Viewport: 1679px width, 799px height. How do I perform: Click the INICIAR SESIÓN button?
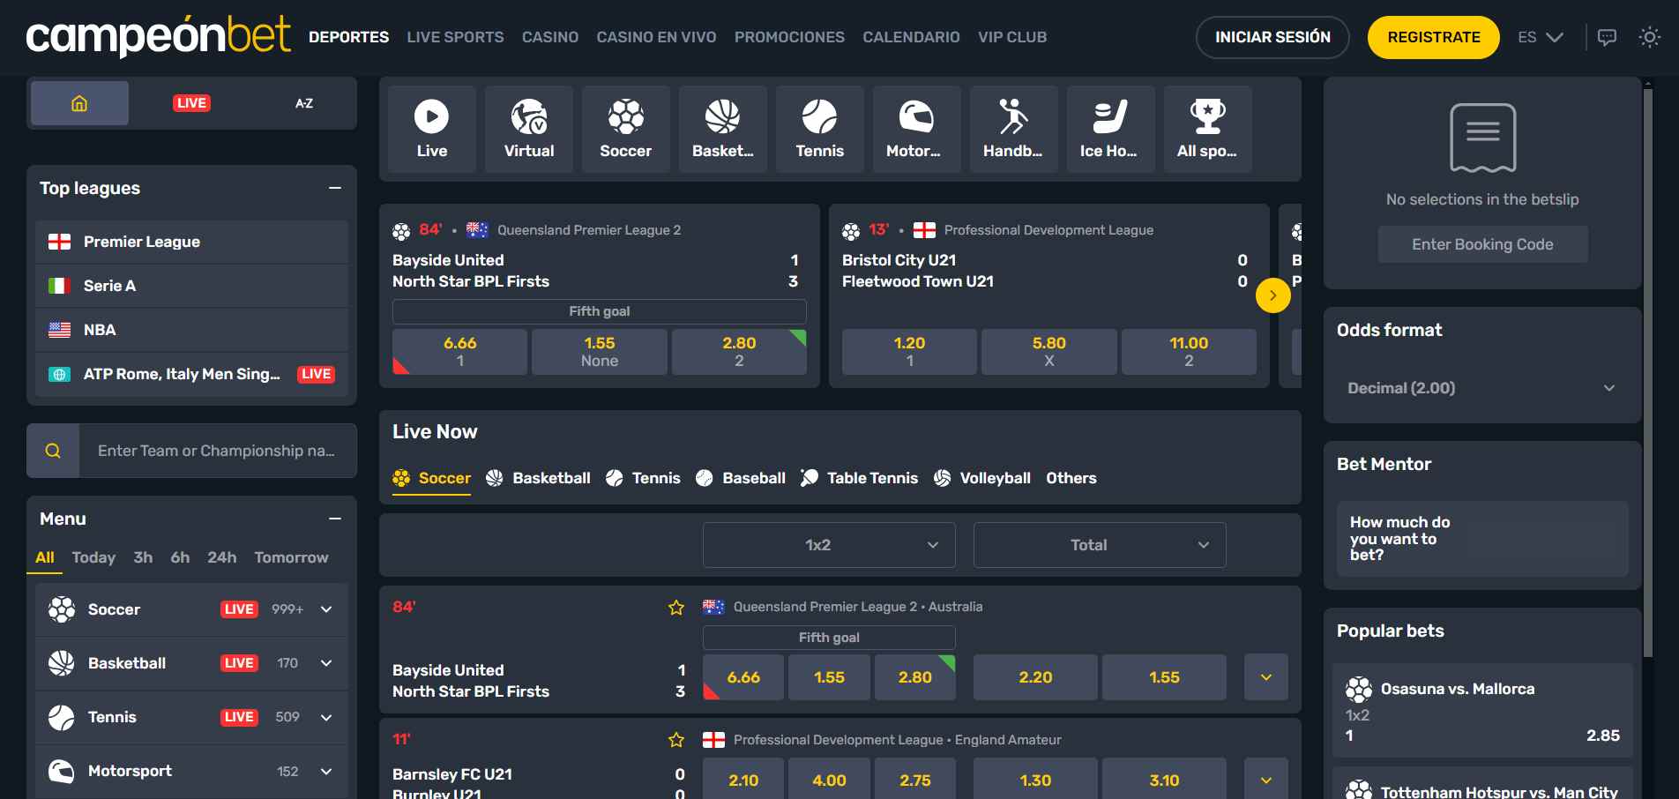pos(1272,37)
